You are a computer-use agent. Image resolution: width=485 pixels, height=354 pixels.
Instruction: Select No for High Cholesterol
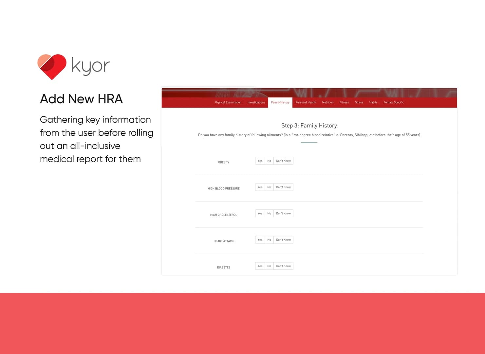click(x=269, y=213)
